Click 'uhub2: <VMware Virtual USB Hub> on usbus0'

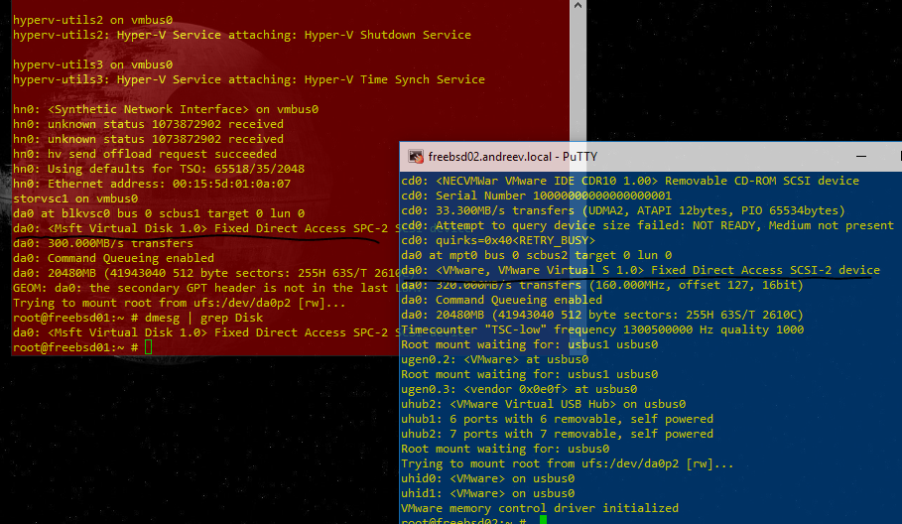click(x=543, y=404)
